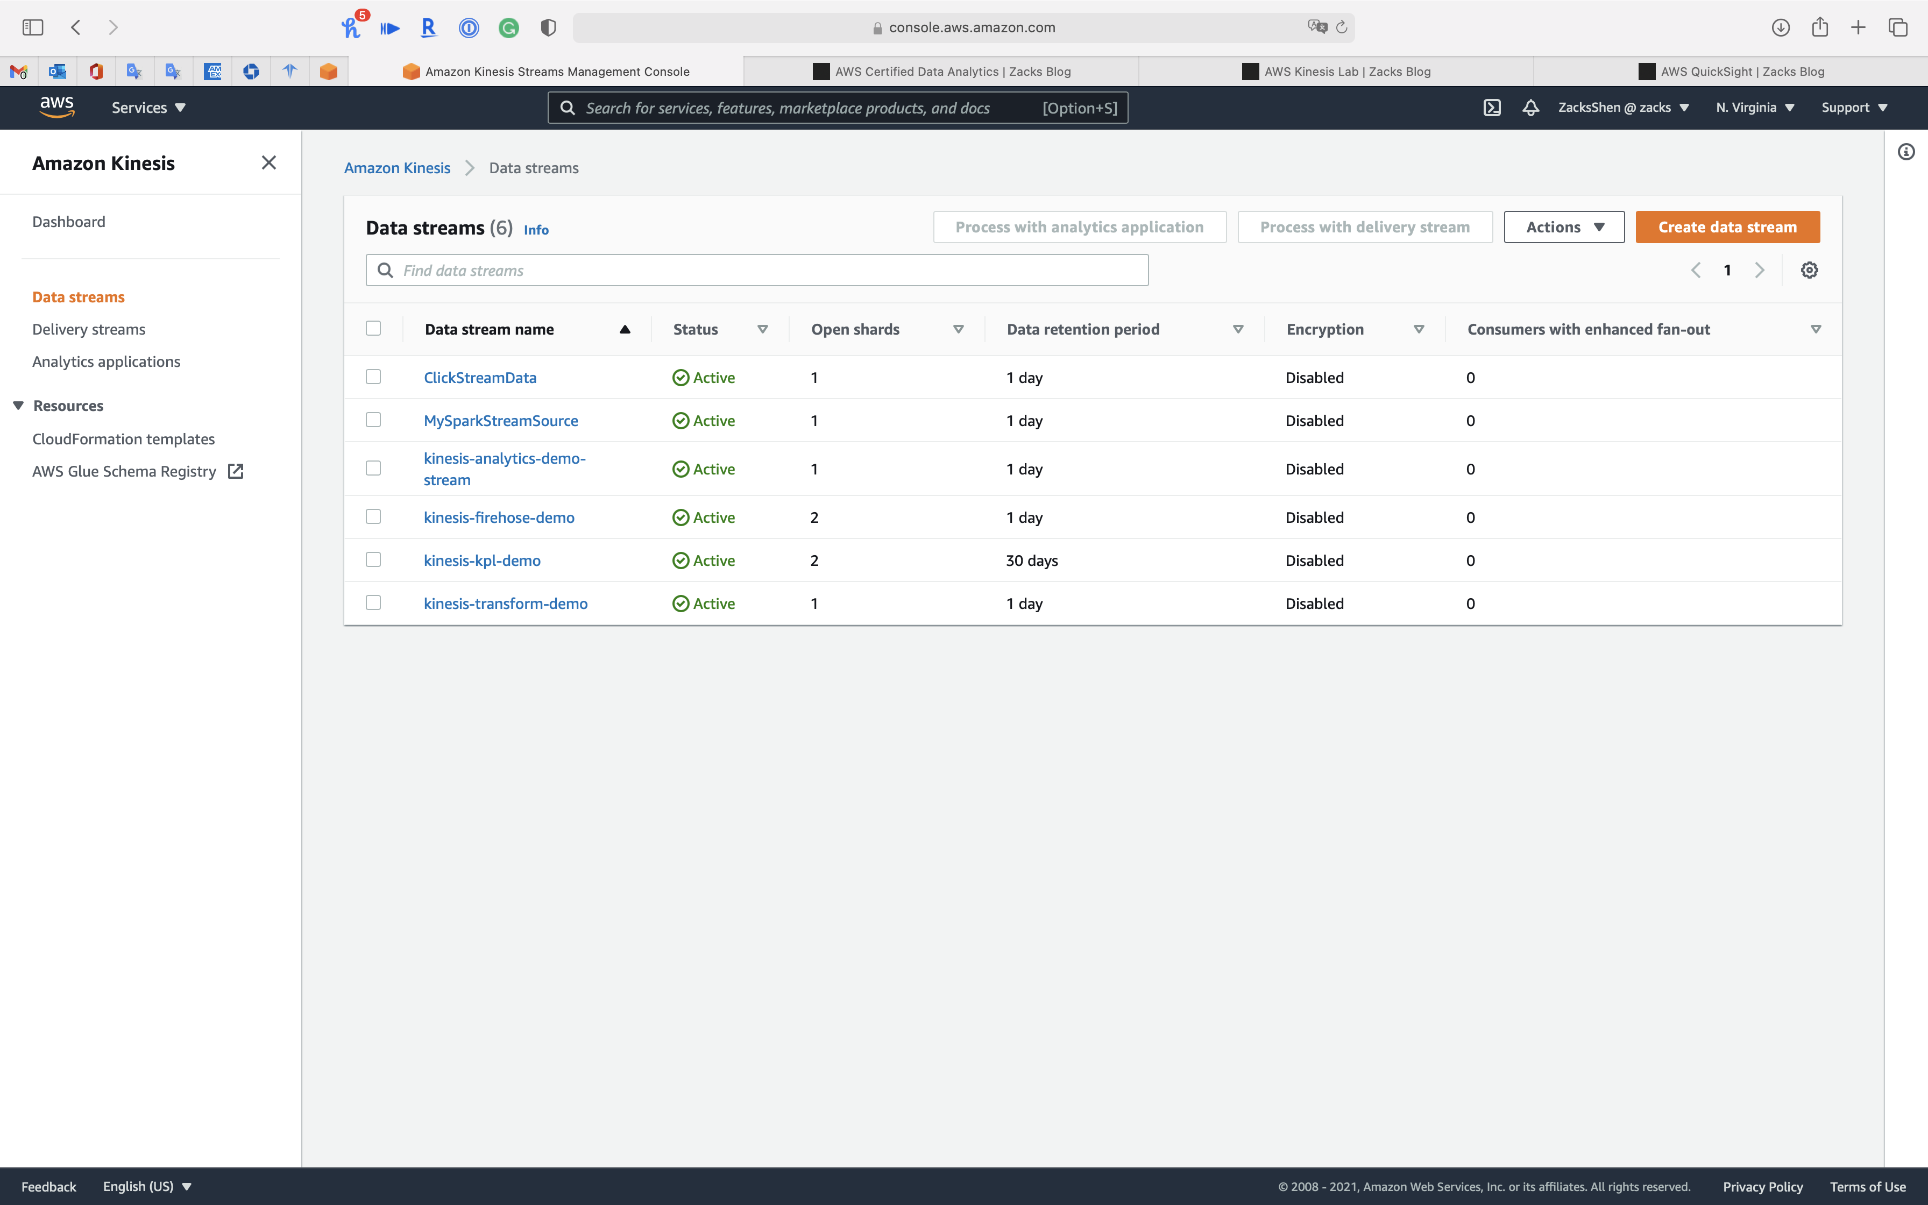The width and height of the screenshot is (1928, 1205).
Task: Click the Find data streams field
Action: pos(757,270)
